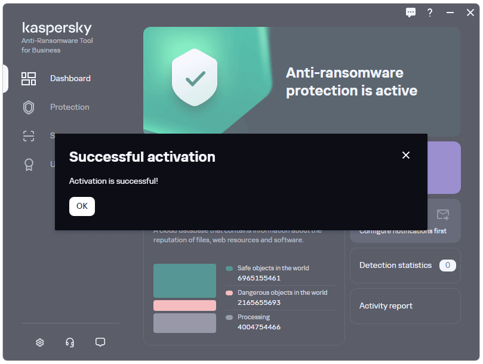This screenshot has width=483, height=364.
Task: Click the gray Processing color bar
Action: [x=185, y=323]
